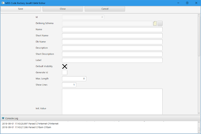Click the Defining Schema document icon
The width and height of the screenshot is (201, 134).
(x=155, y=23)
